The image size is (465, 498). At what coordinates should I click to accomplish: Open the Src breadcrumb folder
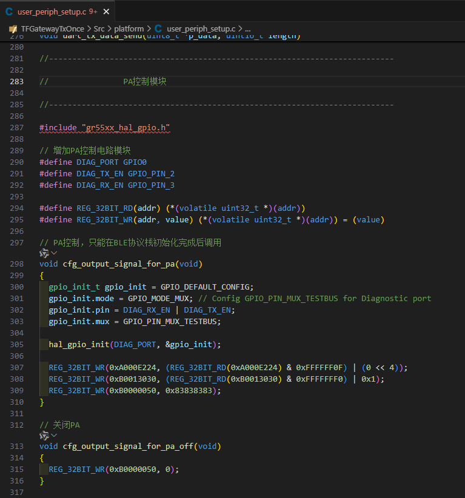(99, 28)
